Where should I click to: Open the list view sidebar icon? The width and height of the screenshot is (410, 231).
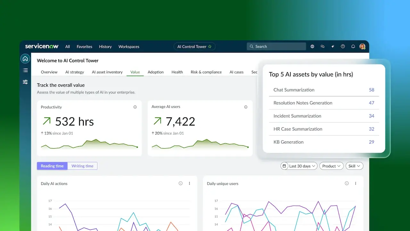pos(25,70)
